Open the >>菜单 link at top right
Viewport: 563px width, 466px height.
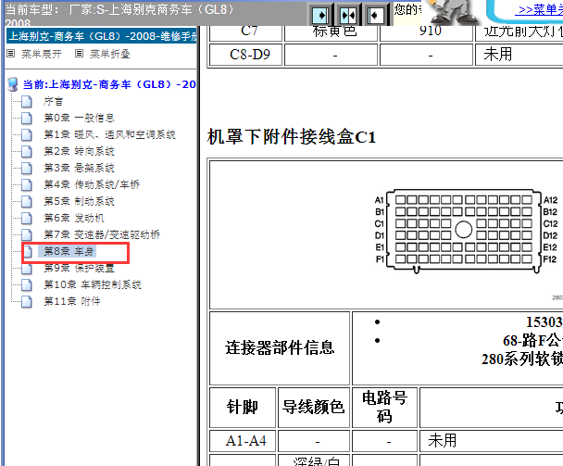[539, 10]
